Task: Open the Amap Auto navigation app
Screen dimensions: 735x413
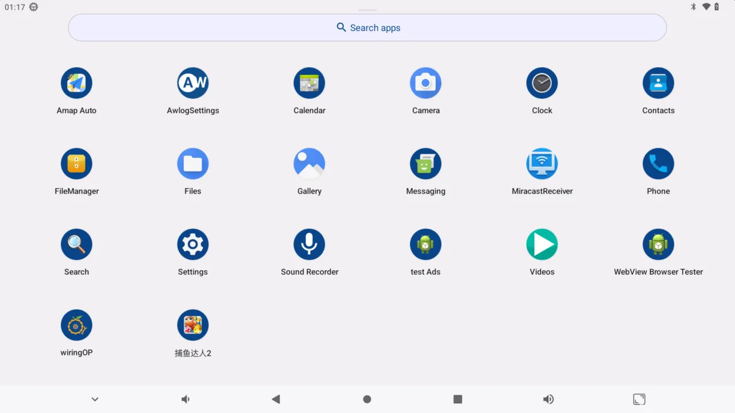Action: [76, 83]
